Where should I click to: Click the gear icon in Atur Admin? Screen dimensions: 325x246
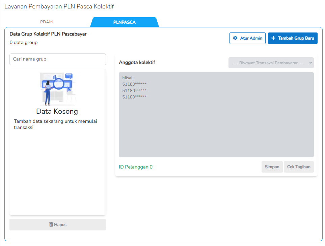235,38
